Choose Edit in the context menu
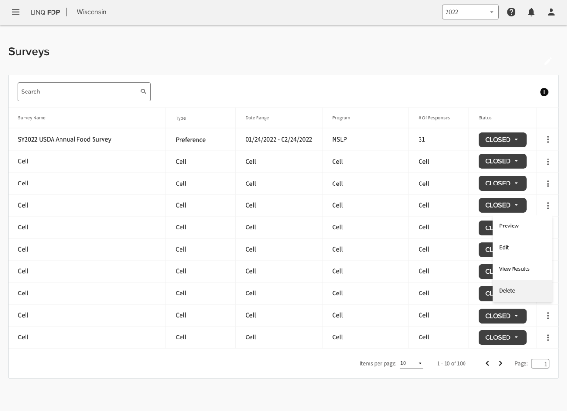This screenshot has height=411, width=567. click(504, 248)
